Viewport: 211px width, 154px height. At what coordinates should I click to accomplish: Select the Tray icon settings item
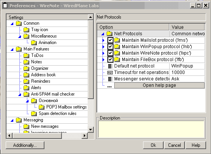[39, 30]
